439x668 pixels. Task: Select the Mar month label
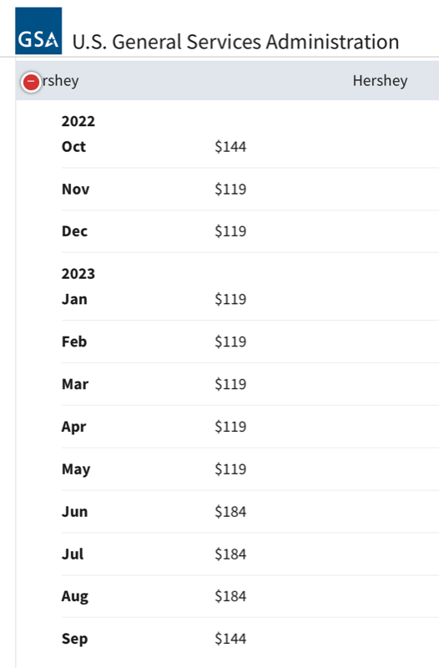click(75, 384)
